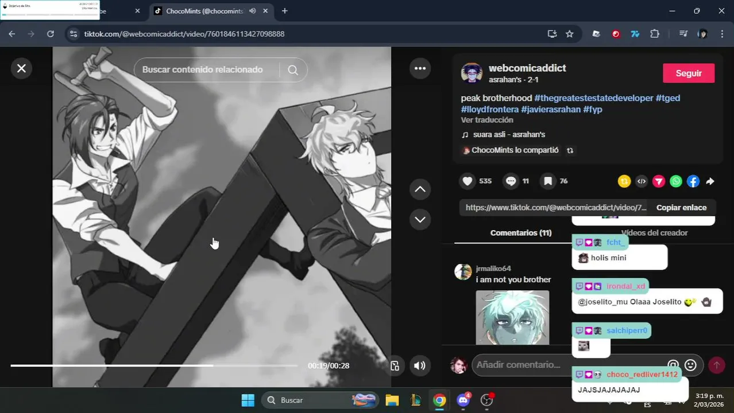Click the ChocoMints lo compartió repost label

(x=515, y=150)
